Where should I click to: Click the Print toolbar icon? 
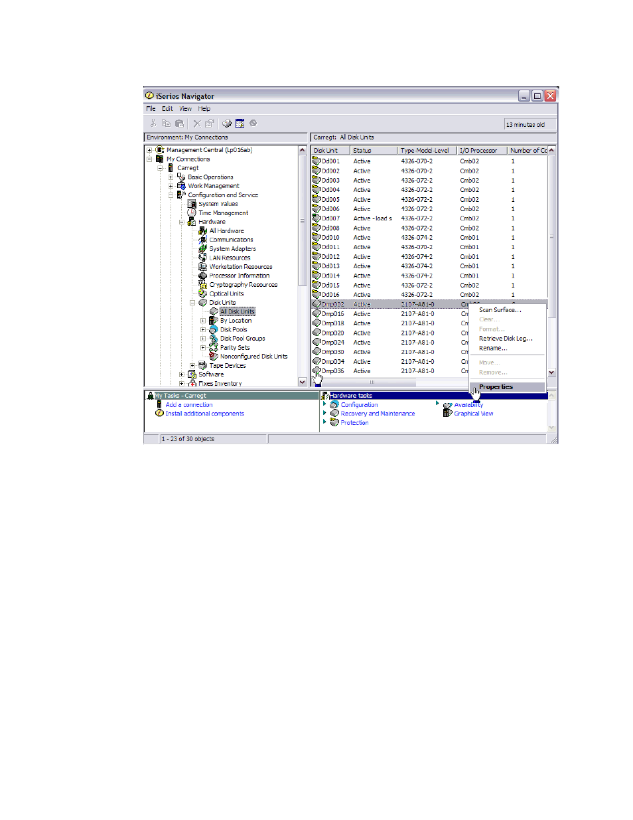click(227, 123)
